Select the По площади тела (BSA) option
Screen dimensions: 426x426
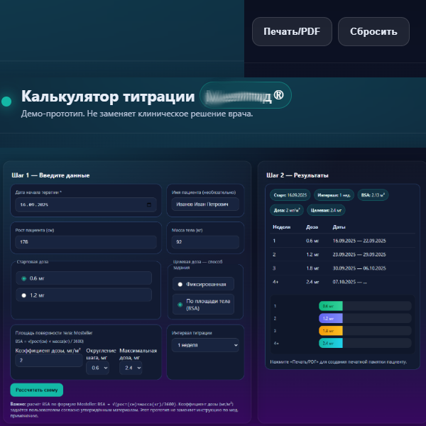[x=180, y=305]
